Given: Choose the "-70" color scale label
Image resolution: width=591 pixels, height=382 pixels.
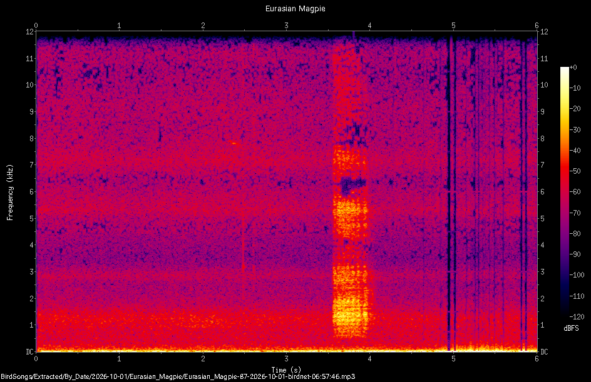Looking at the screenshot, I should pos(575,213).
